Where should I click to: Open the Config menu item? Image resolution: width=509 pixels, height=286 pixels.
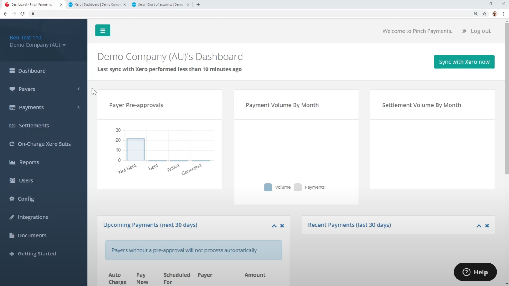(44, 199)
